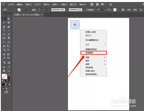
Task: Swap fill and stroke colors
Action: (x=9, y=75)
